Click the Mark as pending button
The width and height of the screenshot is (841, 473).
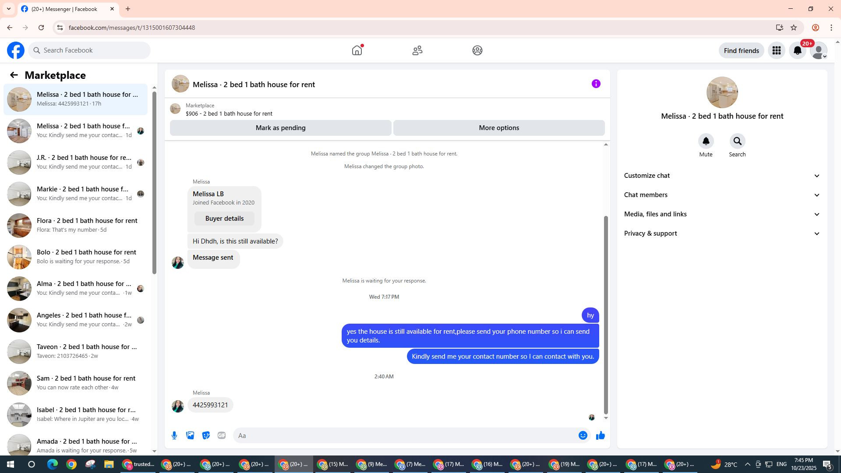[280, 128]
